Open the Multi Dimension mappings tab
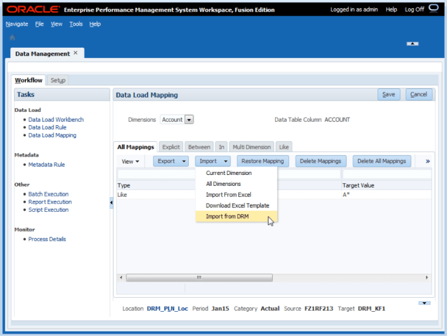This screenshot has width=447, height=336. tap(251, 147)
